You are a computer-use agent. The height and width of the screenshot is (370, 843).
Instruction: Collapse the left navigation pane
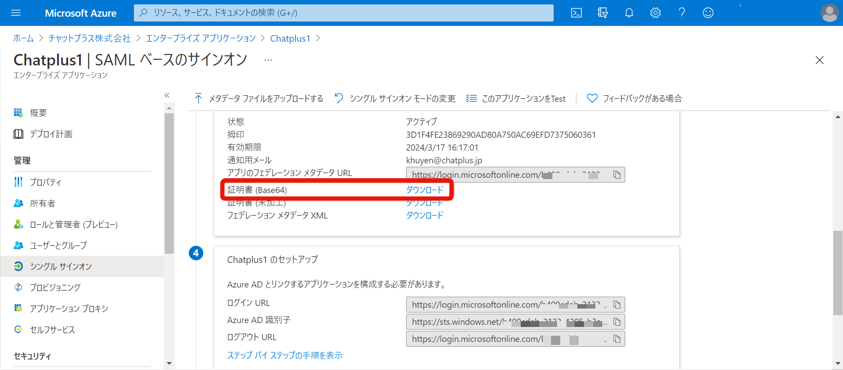point(167,95)
